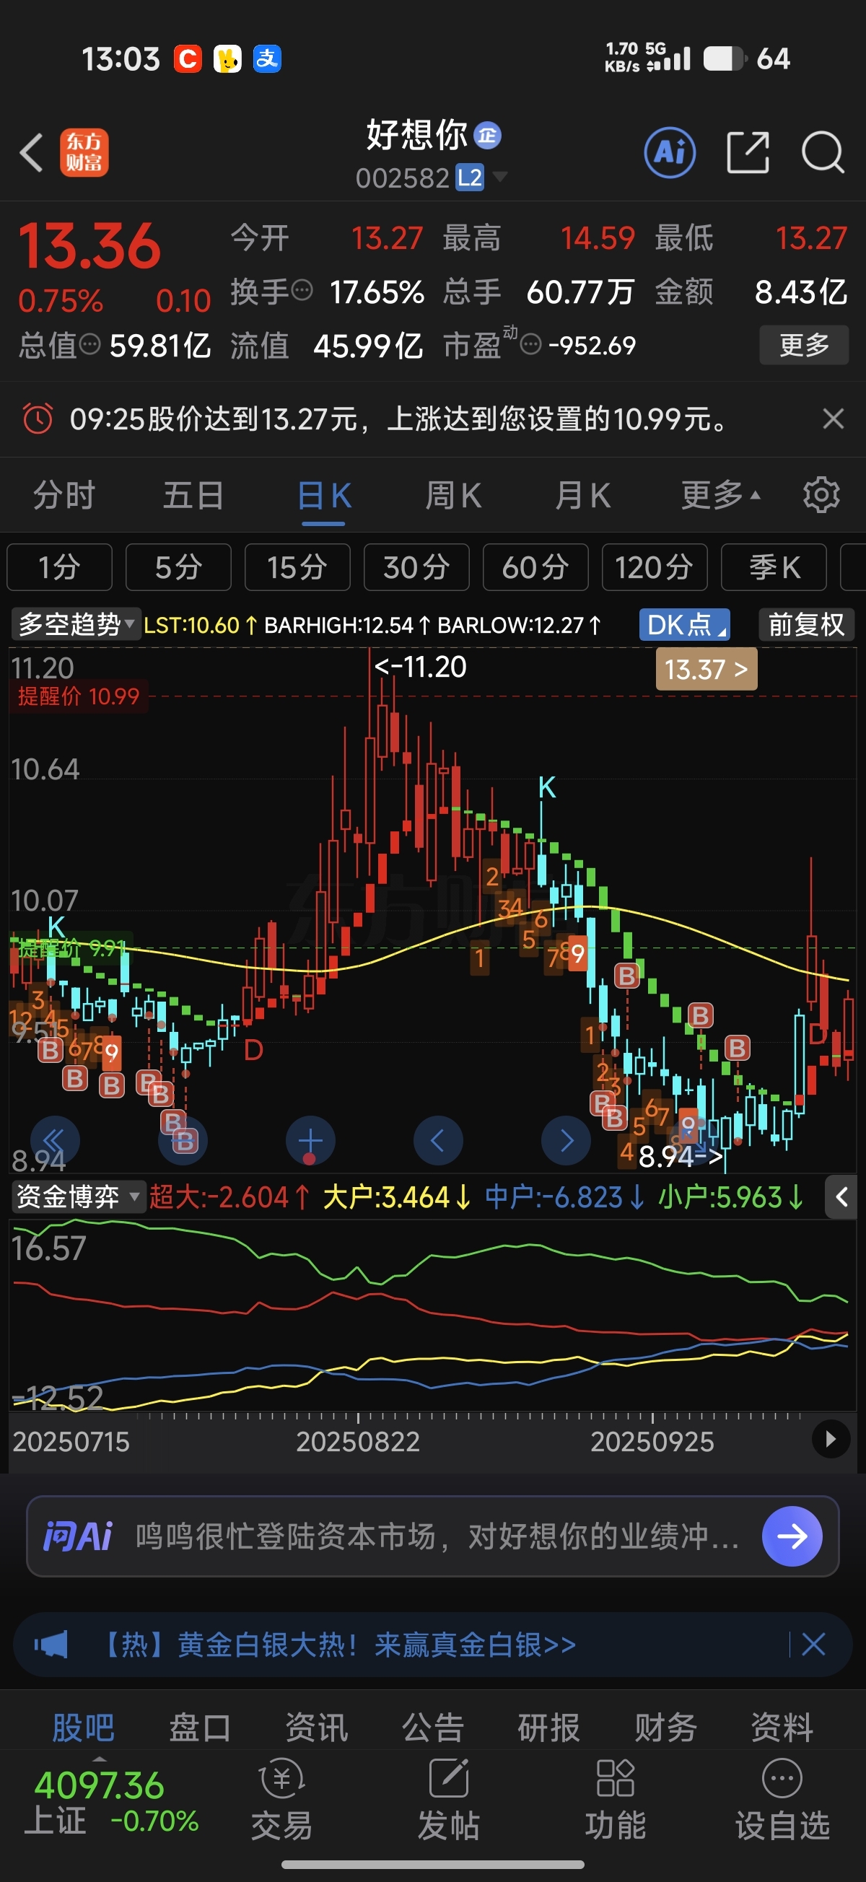Screen dimensions: 866x1882
Task: Tap 设自选 to add to watchlist
Action: 782,1800
